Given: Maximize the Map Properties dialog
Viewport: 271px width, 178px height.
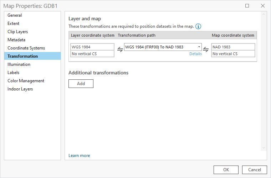Looking at the screenshot, I should click(247, 6).
